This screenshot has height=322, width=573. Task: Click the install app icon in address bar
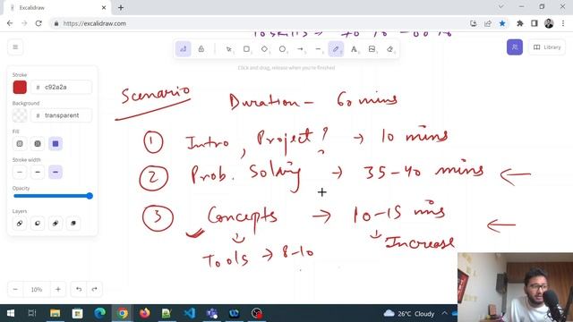[474, 23]
